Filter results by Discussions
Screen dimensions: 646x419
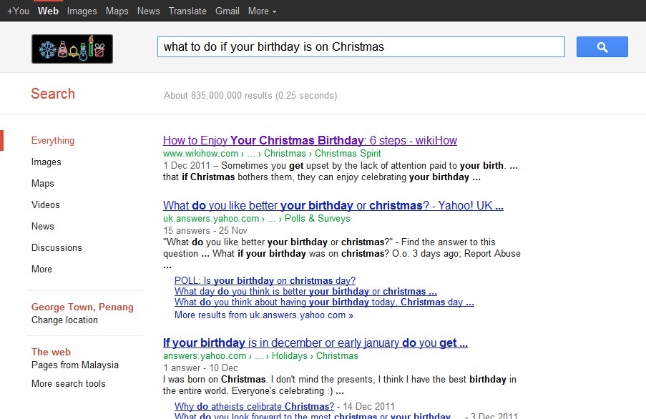57,248
